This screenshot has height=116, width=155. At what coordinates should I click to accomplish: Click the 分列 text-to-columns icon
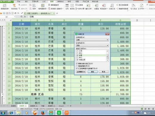click(x=67, y=7)
